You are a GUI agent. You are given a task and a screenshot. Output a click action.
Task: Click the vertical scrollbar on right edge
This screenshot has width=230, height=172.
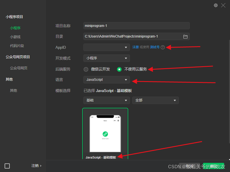229,91
